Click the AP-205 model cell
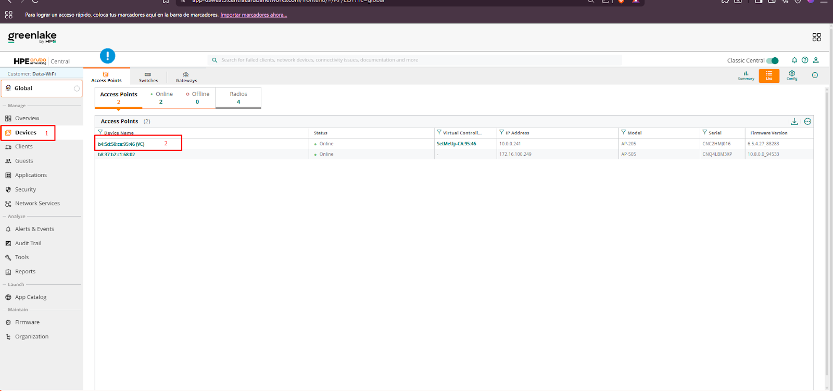The height and width of the screenshot is (391, 833). [628, 144]
